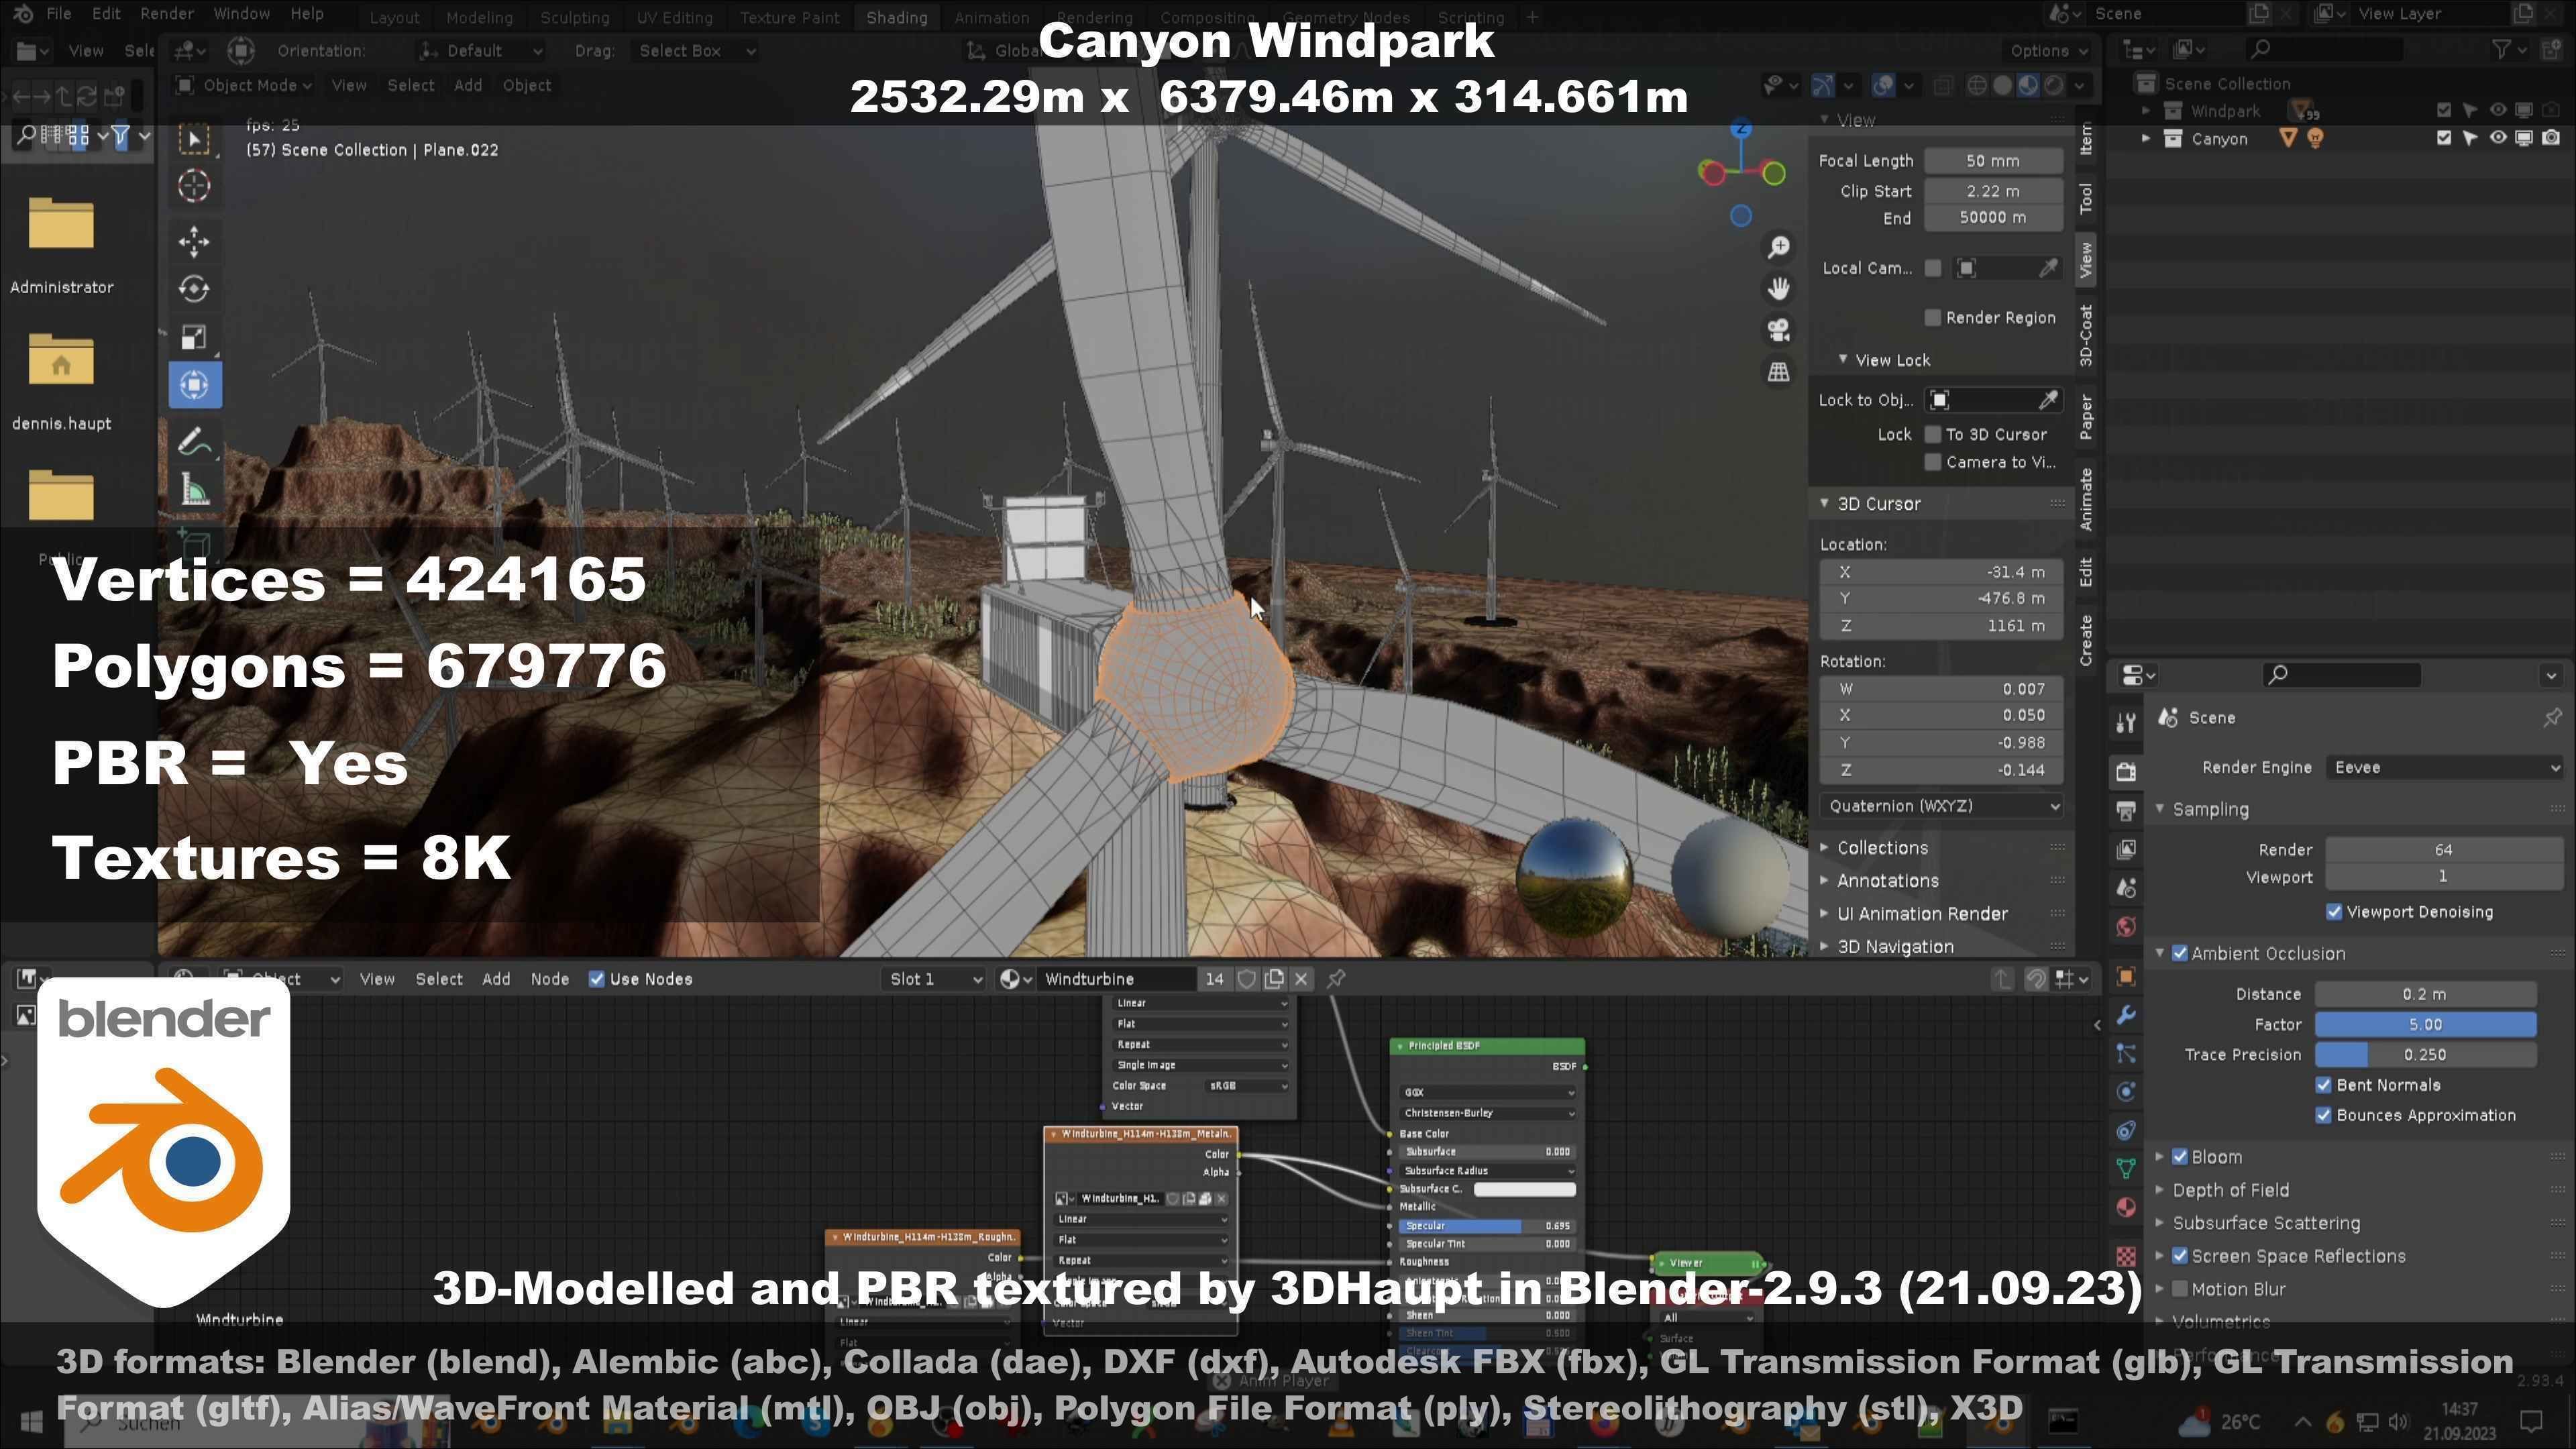Open the File menu
This screenshot has height=1449, width=2576.
[59, 14]
